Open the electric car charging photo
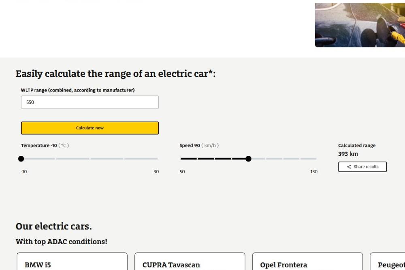Image resolution: width=405 pixels, height=270 pixels. click(x=360, y=25)
